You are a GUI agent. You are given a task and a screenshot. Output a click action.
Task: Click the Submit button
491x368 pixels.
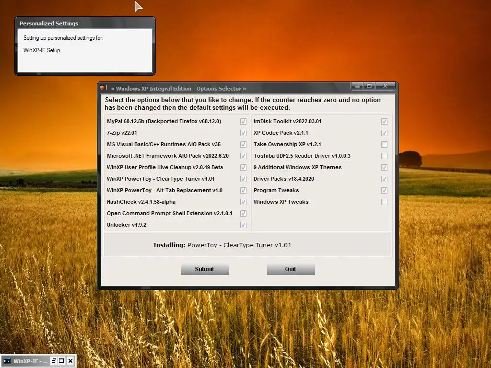204,269
